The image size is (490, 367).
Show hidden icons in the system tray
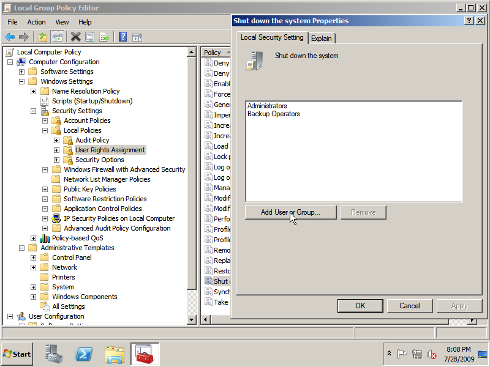pos(389,354)
